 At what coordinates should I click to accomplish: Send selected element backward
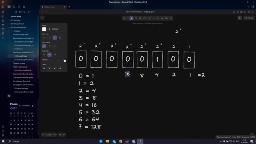coord(50,68)
